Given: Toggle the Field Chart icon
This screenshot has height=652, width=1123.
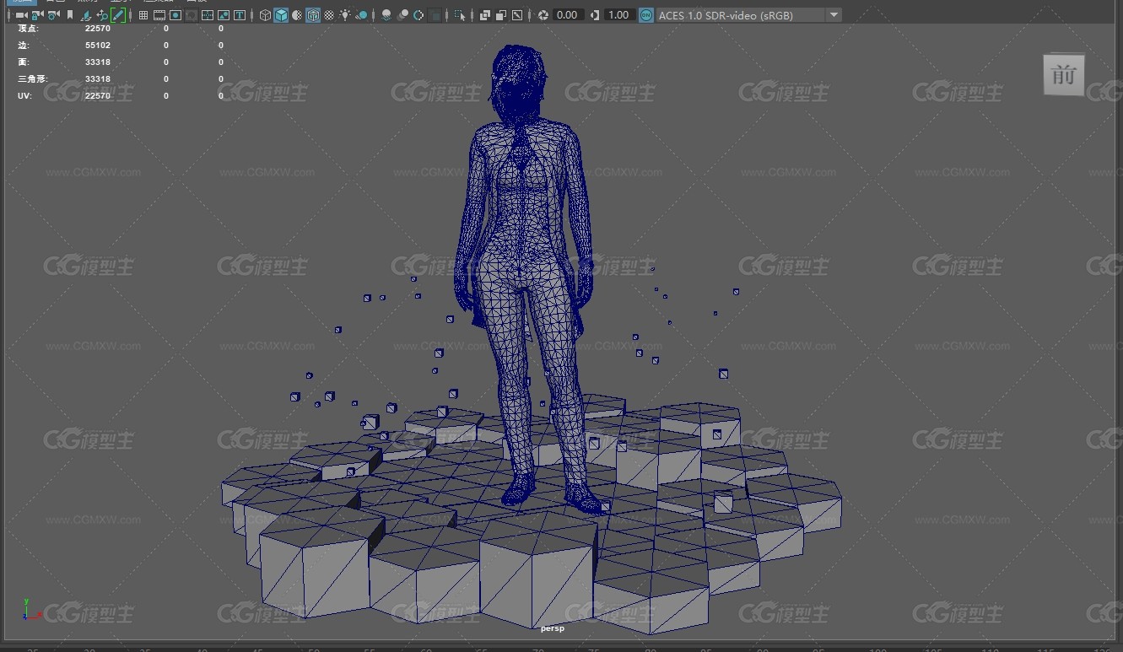Looking at the screenshot, I should pos(208,15).
